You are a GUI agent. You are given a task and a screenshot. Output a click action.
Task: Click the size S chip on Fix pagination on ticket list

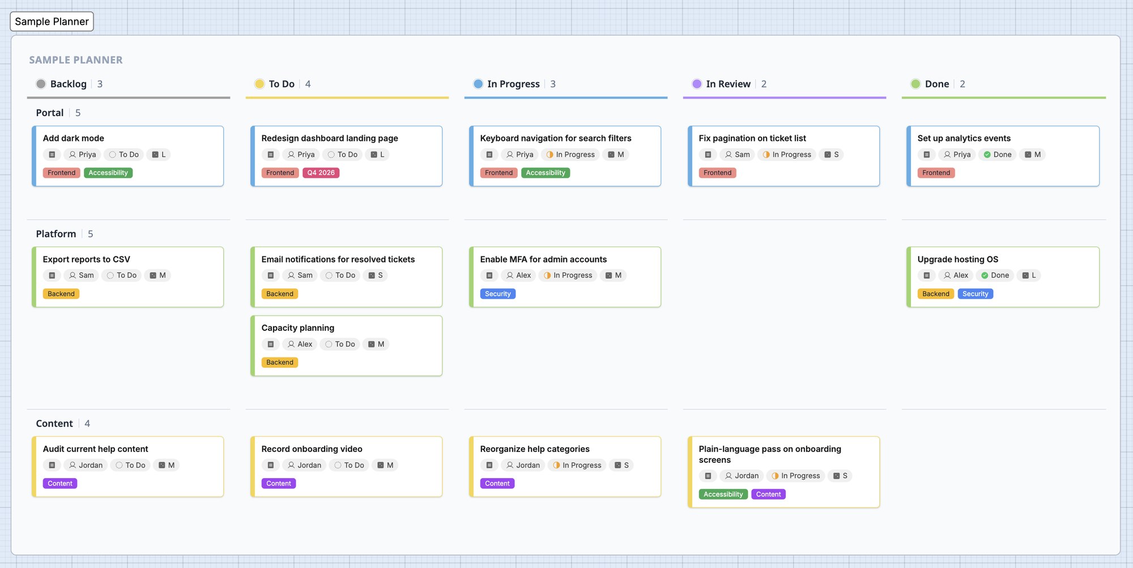[x=831, y=154]
